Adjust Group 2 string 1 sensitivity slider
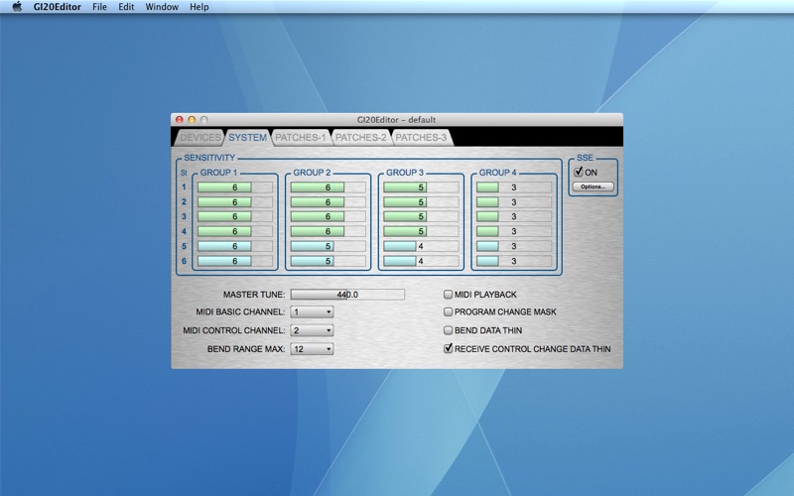Screen dimensions: 794x496 pos(328,187)
